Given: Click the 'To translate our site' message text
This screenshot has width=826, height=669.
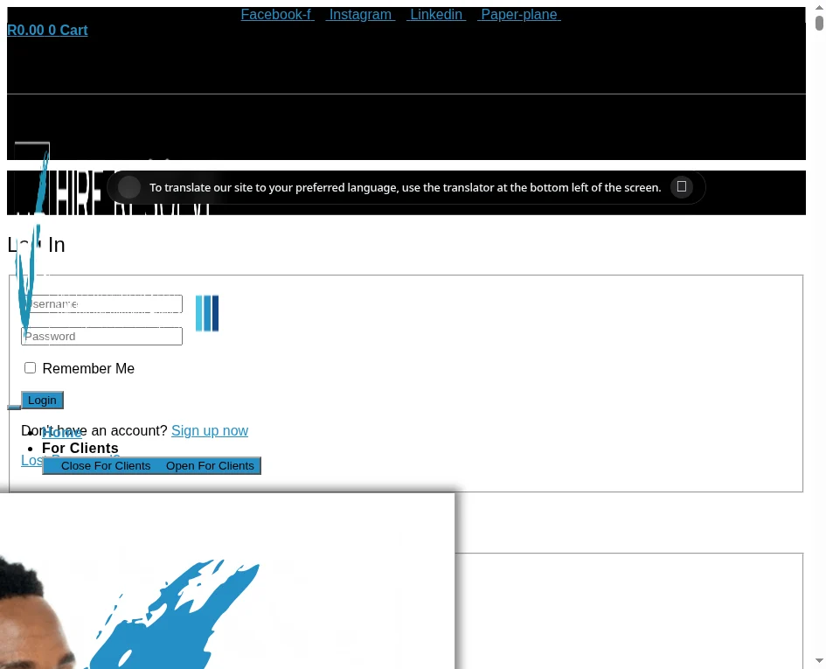Looking at the screenshot, I should coord(405,188).
